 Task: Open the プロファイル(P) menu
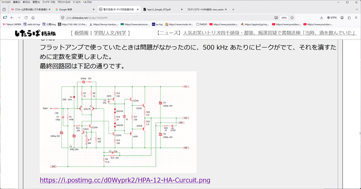pos(64,2)
